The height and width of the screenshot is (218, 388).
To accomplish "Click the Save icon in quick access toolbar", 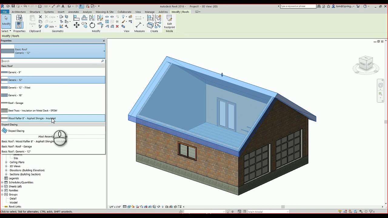I will tap(13, 6).
